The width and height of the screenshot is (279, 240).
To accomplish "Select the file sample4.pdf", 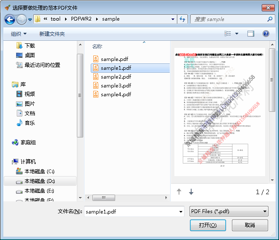I will (112, 95).
